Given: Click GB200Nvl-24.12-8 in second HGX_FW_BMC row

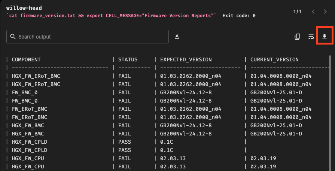Looking at the screenshot, I should coord(186,134).
